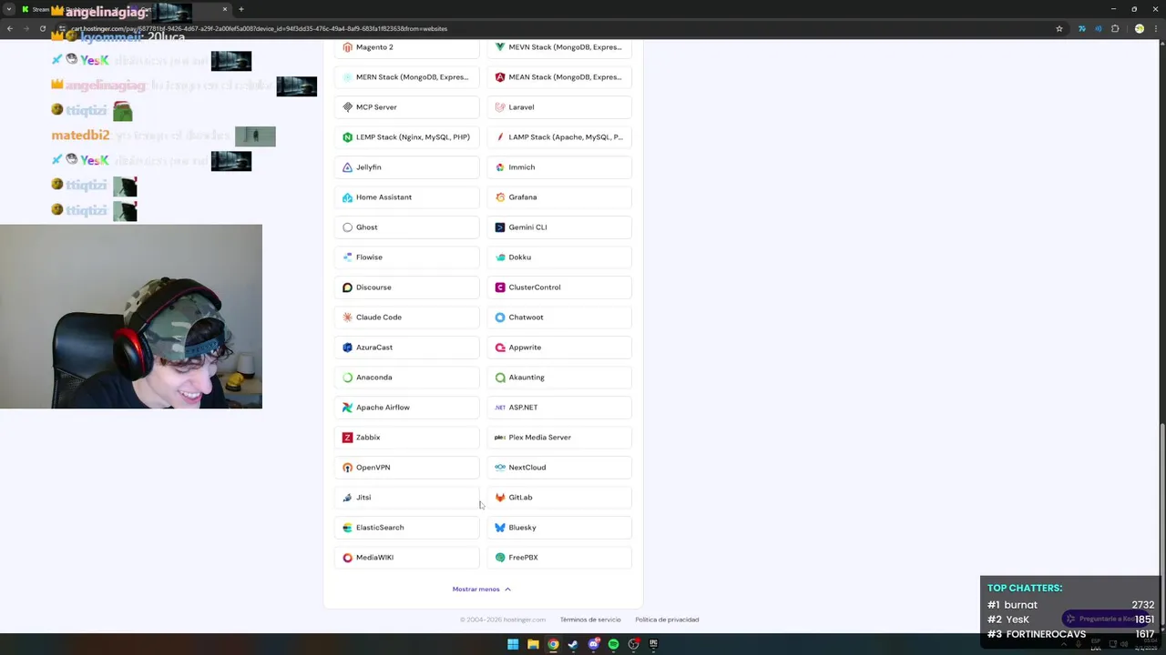Click the streamer webcam overlay
1166x655 pixels.
coord(131,317)
